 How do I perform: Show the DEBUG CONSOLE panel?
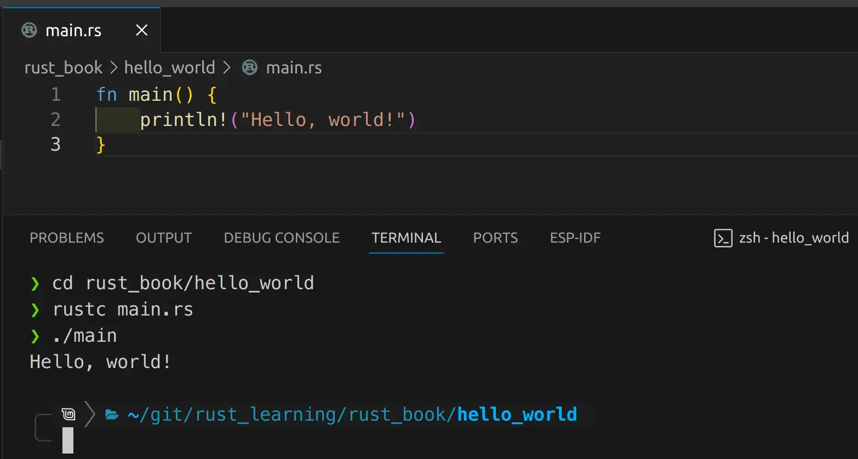[x=282, y=238]
